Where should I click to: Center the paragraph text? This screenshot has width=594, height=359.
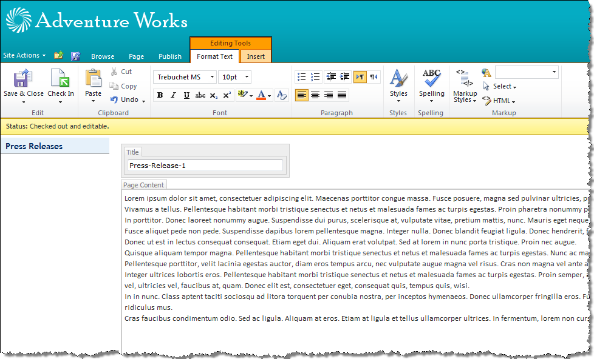coord(315,95)
